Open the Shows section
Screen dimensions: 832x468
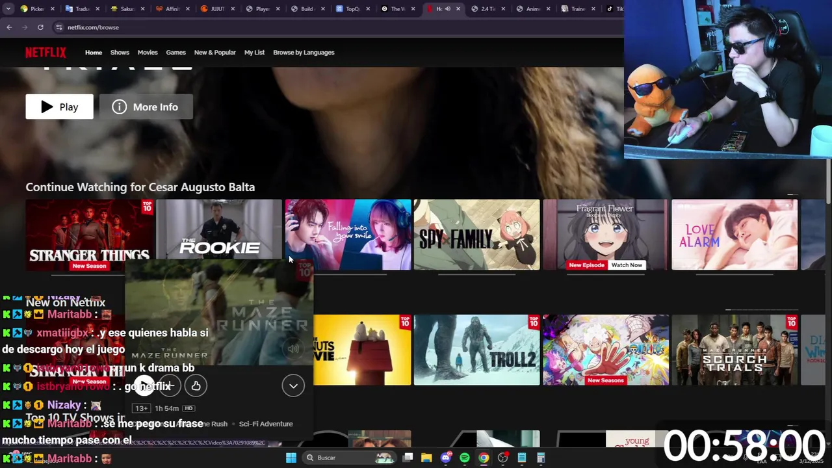[x=120, y=53]
